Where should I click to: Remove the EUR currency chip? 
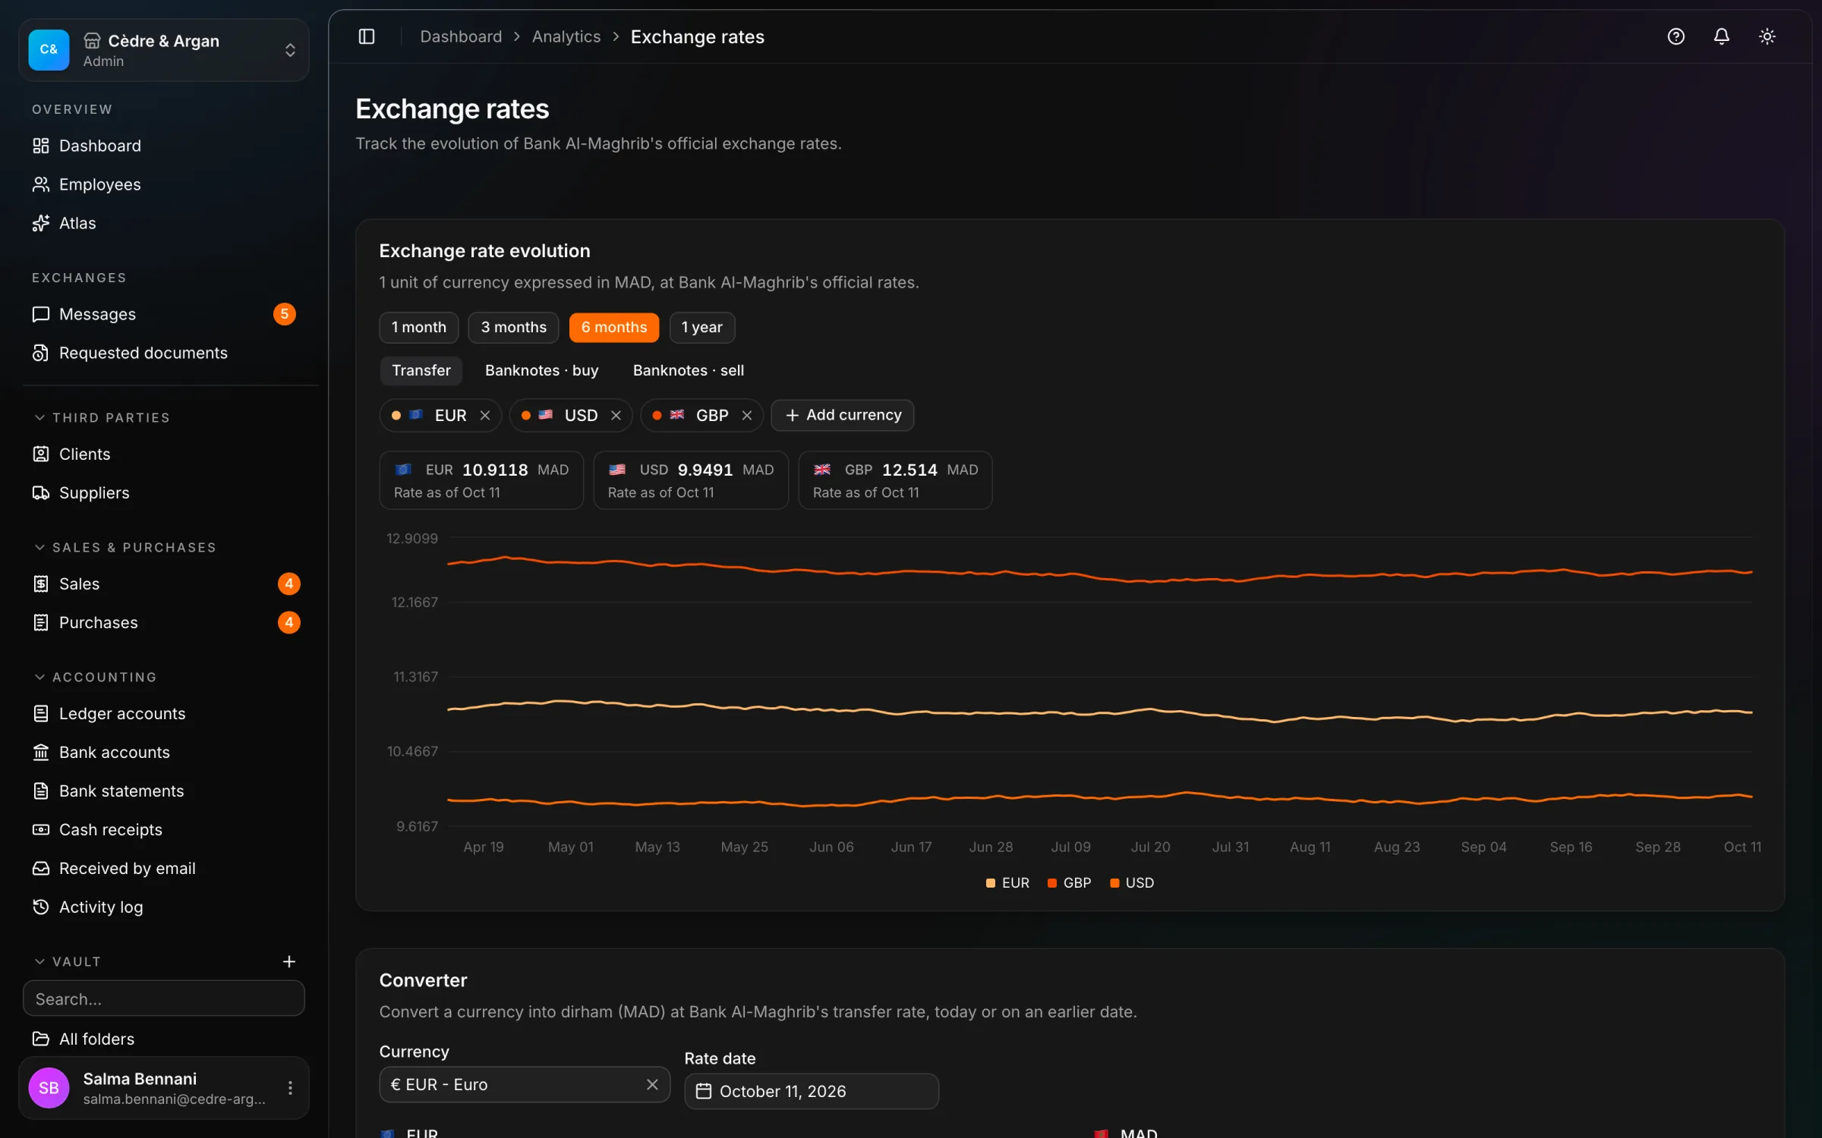pos(485,415)
